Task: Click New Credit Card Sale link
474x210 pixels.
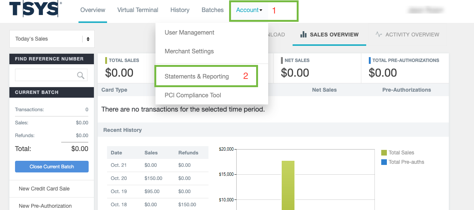Action: [44, 189]
